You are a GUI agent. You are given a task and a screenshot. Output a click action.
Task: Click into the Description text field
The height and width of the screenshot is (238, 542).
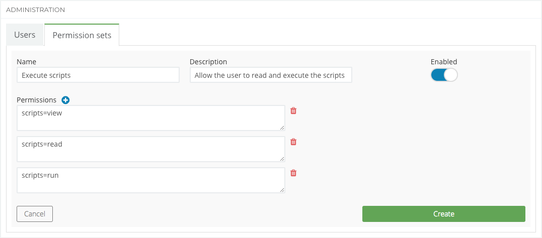coord(271,75)
